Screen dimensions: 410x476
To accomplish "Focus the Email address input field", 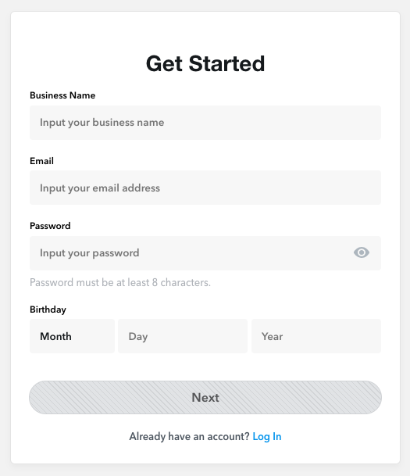I will coord(205,188).
